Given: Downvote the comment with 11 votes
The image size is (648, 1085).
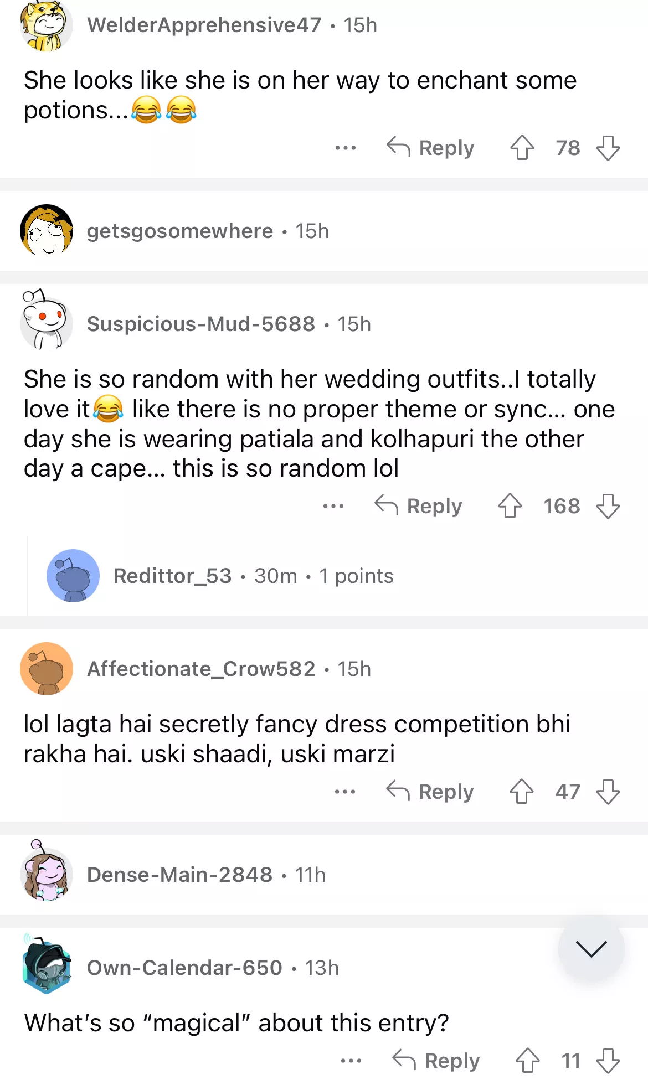Looking at the screenshot, I should 608,1061.
